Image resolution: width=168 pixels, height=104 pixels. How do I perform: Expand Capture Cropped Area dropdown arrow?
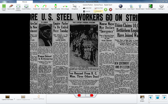(31, 99)
